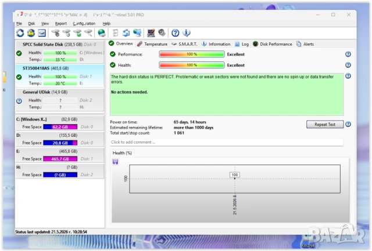This screenshot has width=372, height=251.
Task: Click the green disk status message panel
Action: point(227,94)
